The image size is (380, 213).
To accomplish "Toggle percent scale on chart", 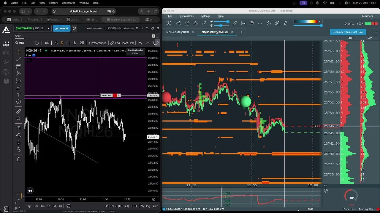I will pyautogui.click(x=142, y=206).
